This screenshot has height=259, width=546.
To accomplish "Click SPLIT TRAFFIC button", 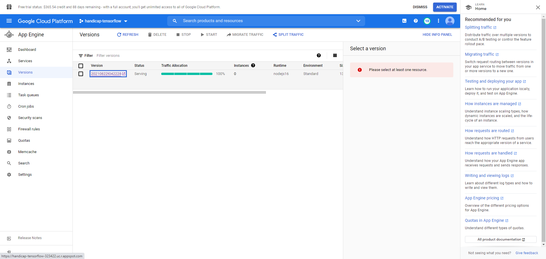I will pyautogui.click(x=288, y=35).
